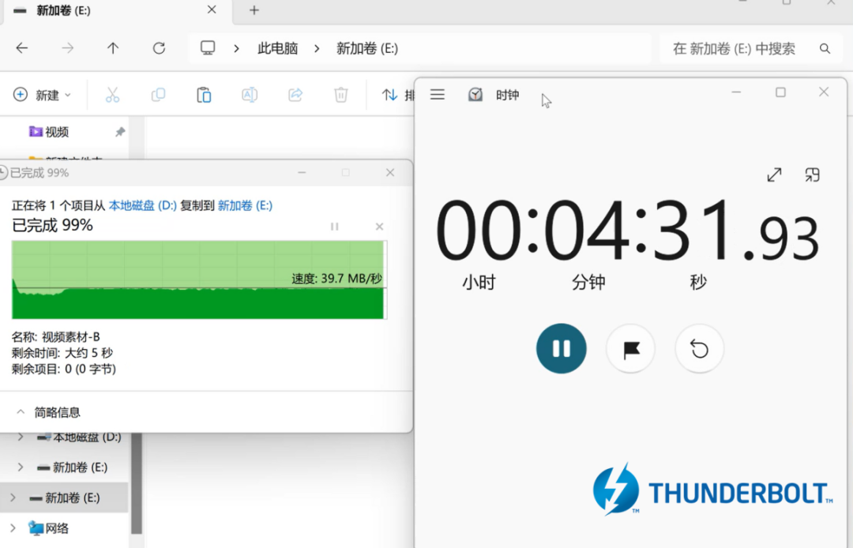Expand breadcrumb chevron before 此电脑
Screen dimensions: 853x548
point(236,48)
